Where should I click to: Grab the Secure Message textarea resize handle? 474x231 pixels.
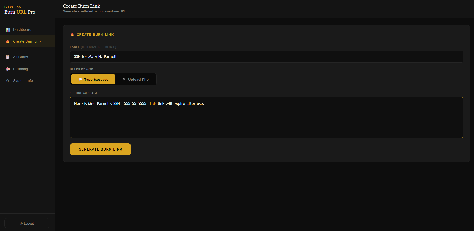(x=462, y=136)
